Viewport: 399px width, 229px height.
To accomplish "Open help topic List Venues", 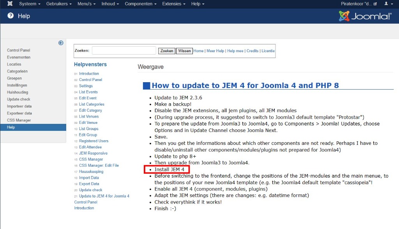I will pos(89,116).
